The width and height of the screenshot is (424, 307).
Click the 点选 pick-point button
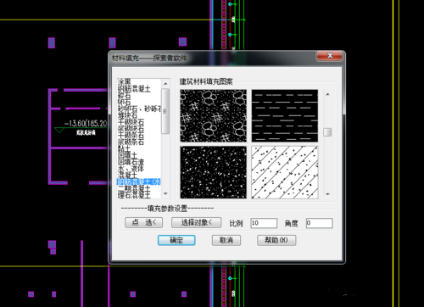(144, 222)
